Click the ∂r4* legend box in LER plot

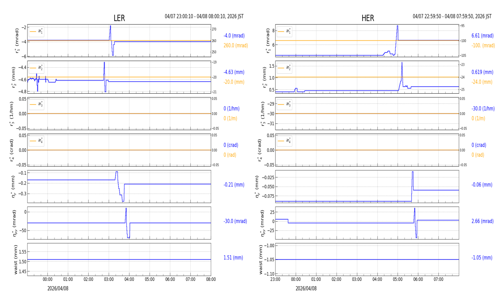pyautogui.click(x=37, y=141)
